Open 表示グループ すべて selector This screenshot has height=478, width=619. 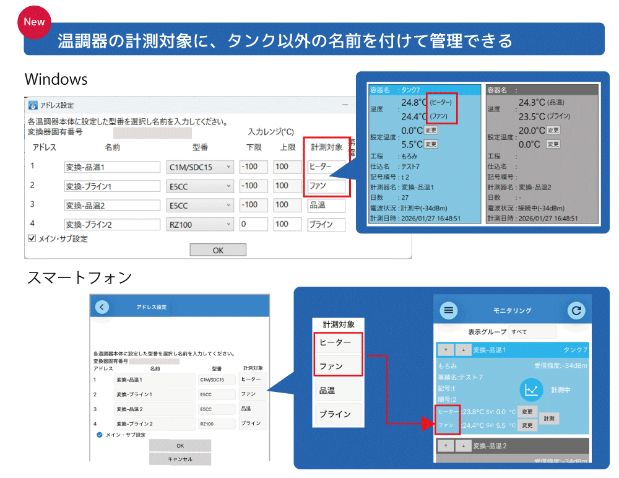[x=532, y=332]
